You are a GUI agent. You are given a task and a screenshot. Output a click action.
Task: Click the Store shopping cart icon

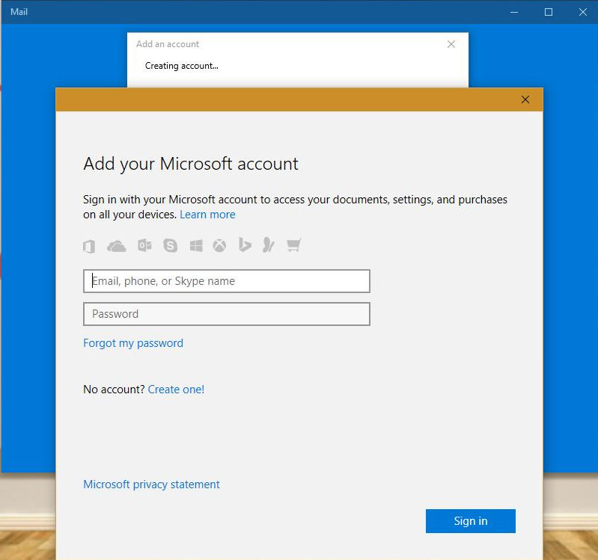293,245
